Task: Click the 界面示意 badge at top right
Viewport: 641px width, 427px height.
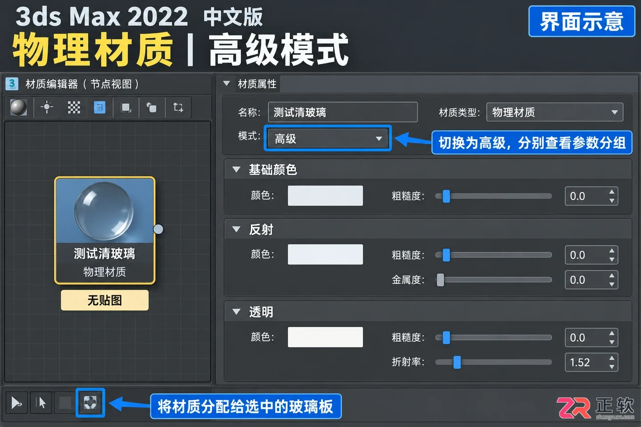Action: [581, 21]
